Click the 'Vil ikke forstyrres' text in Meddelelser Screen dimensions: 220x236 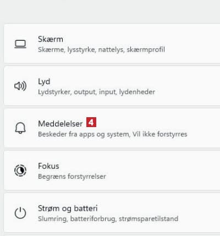tap(159, 134)
